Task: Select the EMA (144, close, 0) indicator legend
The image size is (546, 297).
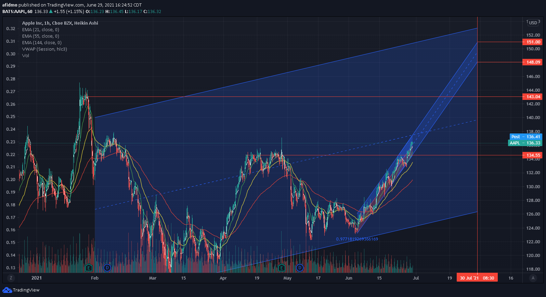Action: coord(42,42)
